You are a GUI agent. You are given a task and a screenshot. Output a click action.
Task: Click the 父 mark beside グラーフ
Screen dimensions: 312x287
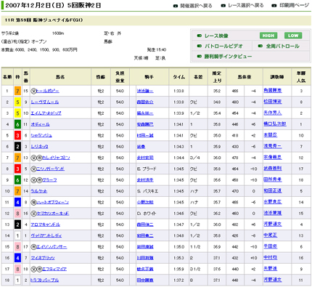(33, 180)
